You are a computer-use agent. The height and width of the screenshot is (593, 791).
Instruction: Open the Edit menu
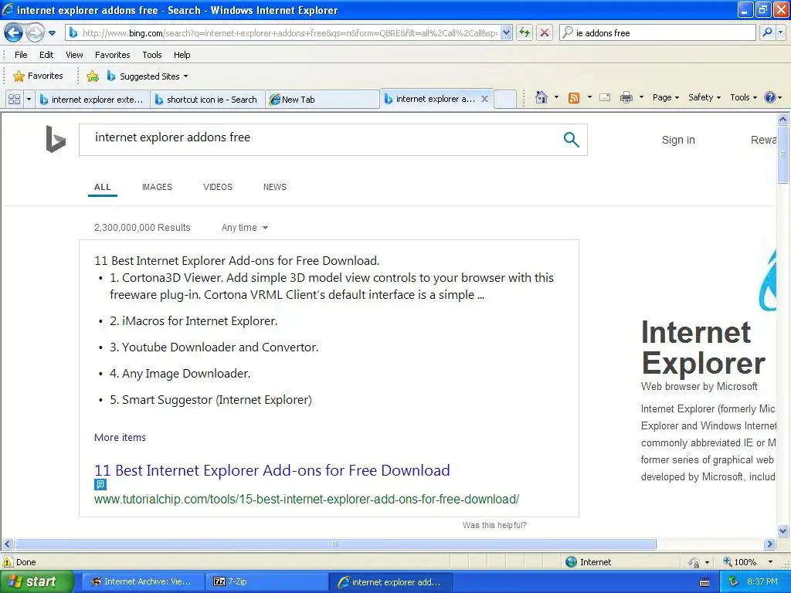click(x=46, y=55)
